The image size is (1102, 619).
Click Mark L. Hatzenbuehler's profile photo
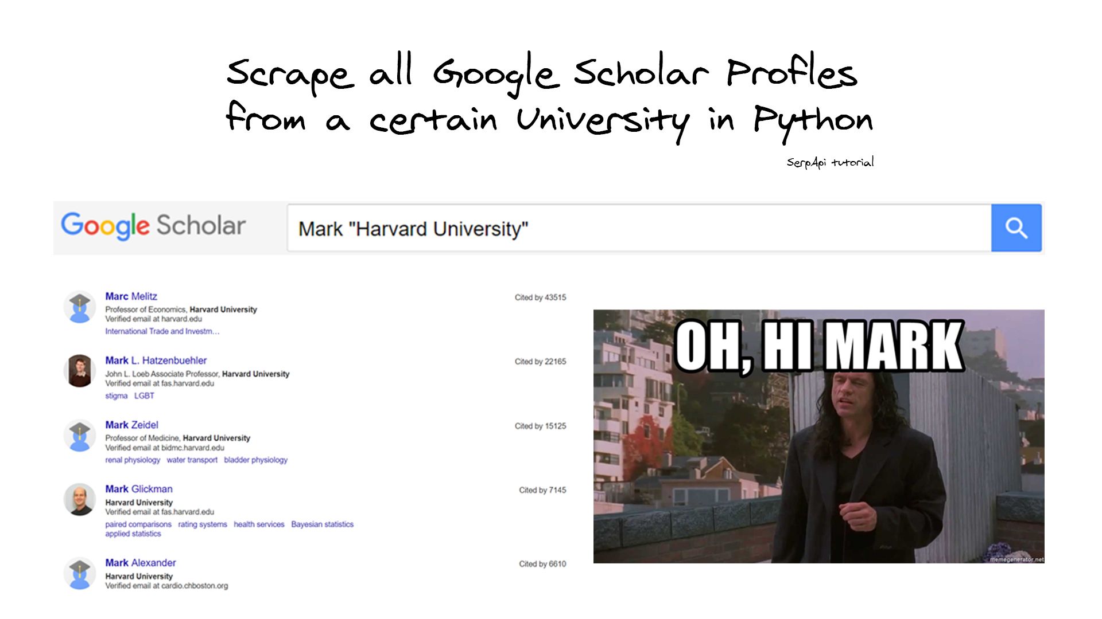click(80, 371)
